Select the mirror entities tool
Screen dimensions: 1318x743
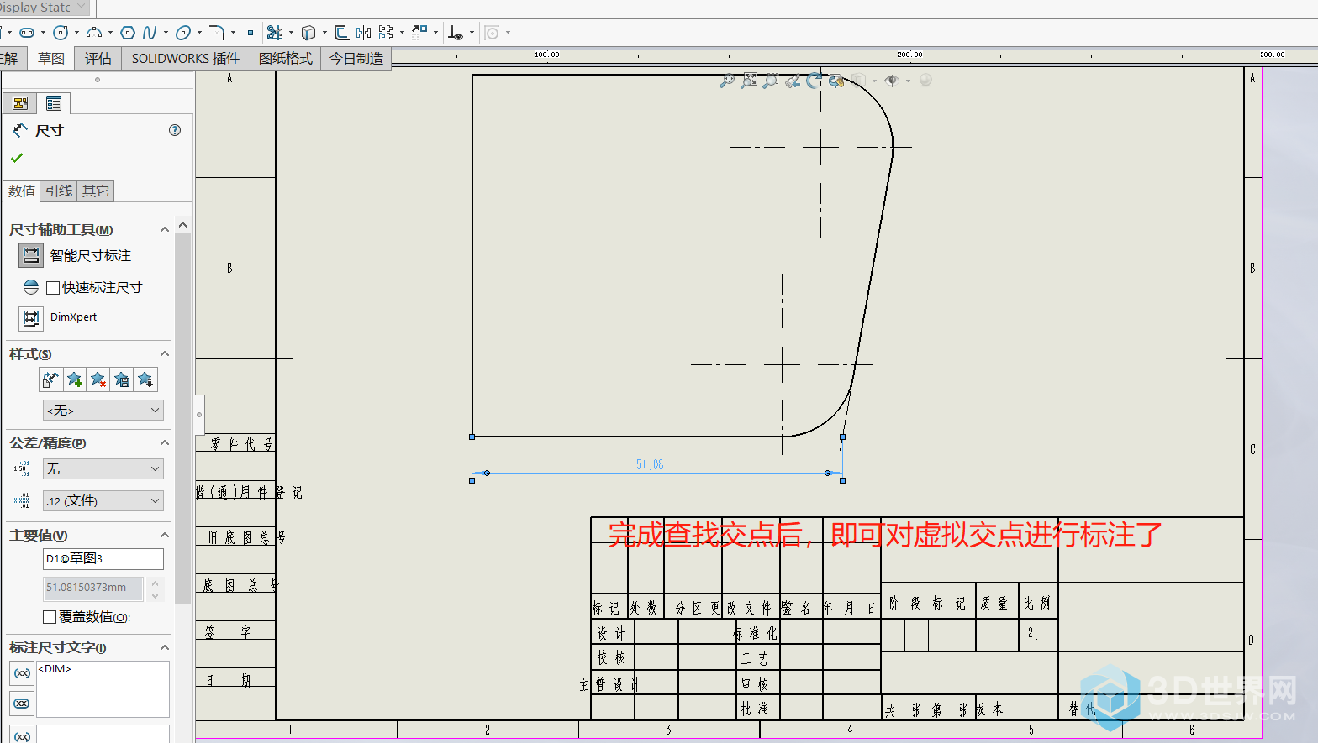coord(363,33)
